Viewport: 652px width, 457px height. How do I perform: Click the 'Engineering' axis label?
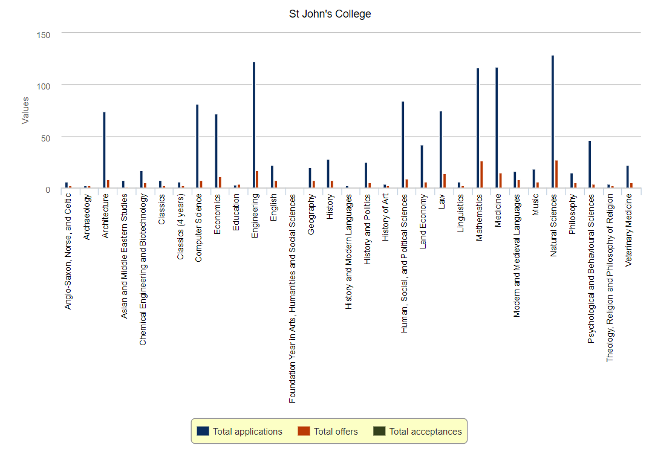pyautogui.click(x=255, y=216)
